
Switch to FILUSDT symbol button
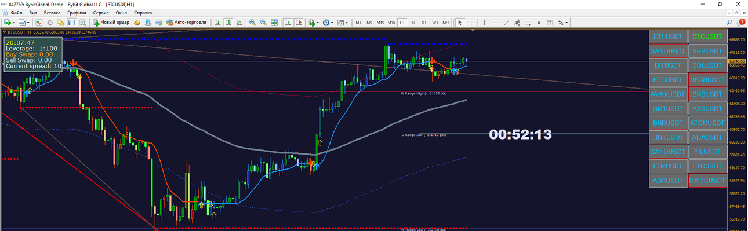coord(707,152)
